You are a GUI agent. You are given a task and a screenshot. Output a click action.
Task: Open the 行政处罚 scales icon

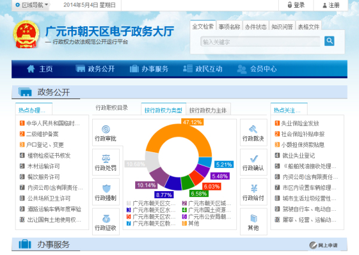(x=105, y=159)
